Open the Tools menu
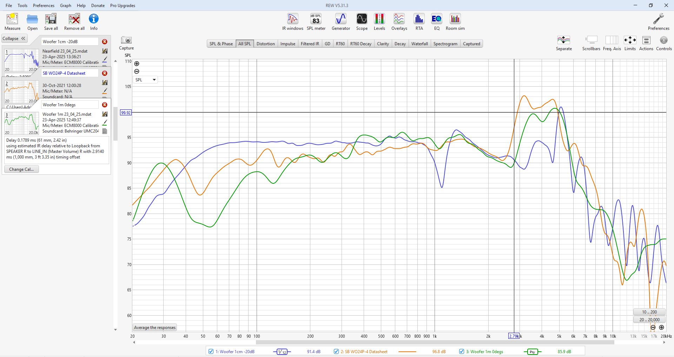This screenshot has height=357, width=674. pos(22,5)
